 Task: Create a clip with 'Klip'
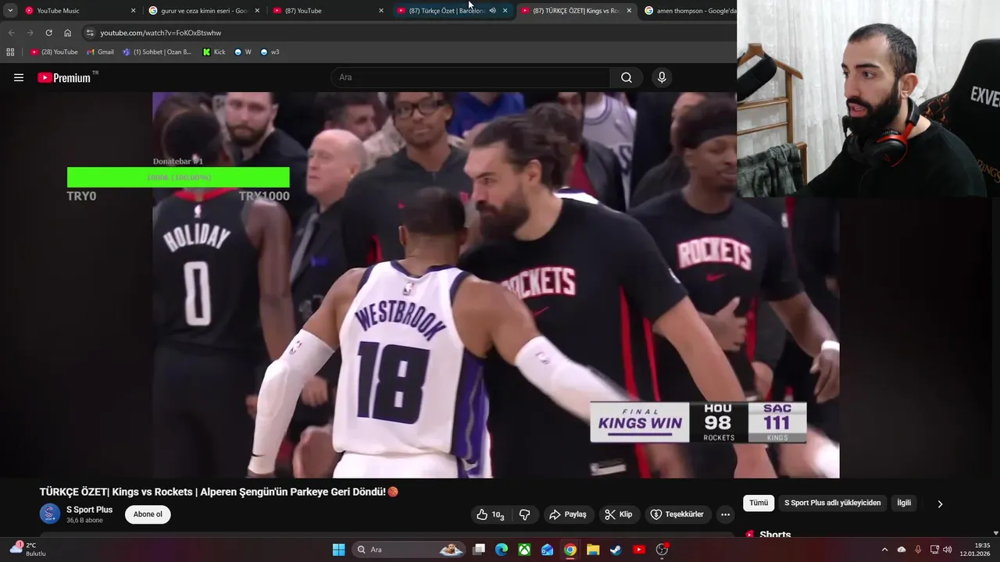tap(619, 514)
